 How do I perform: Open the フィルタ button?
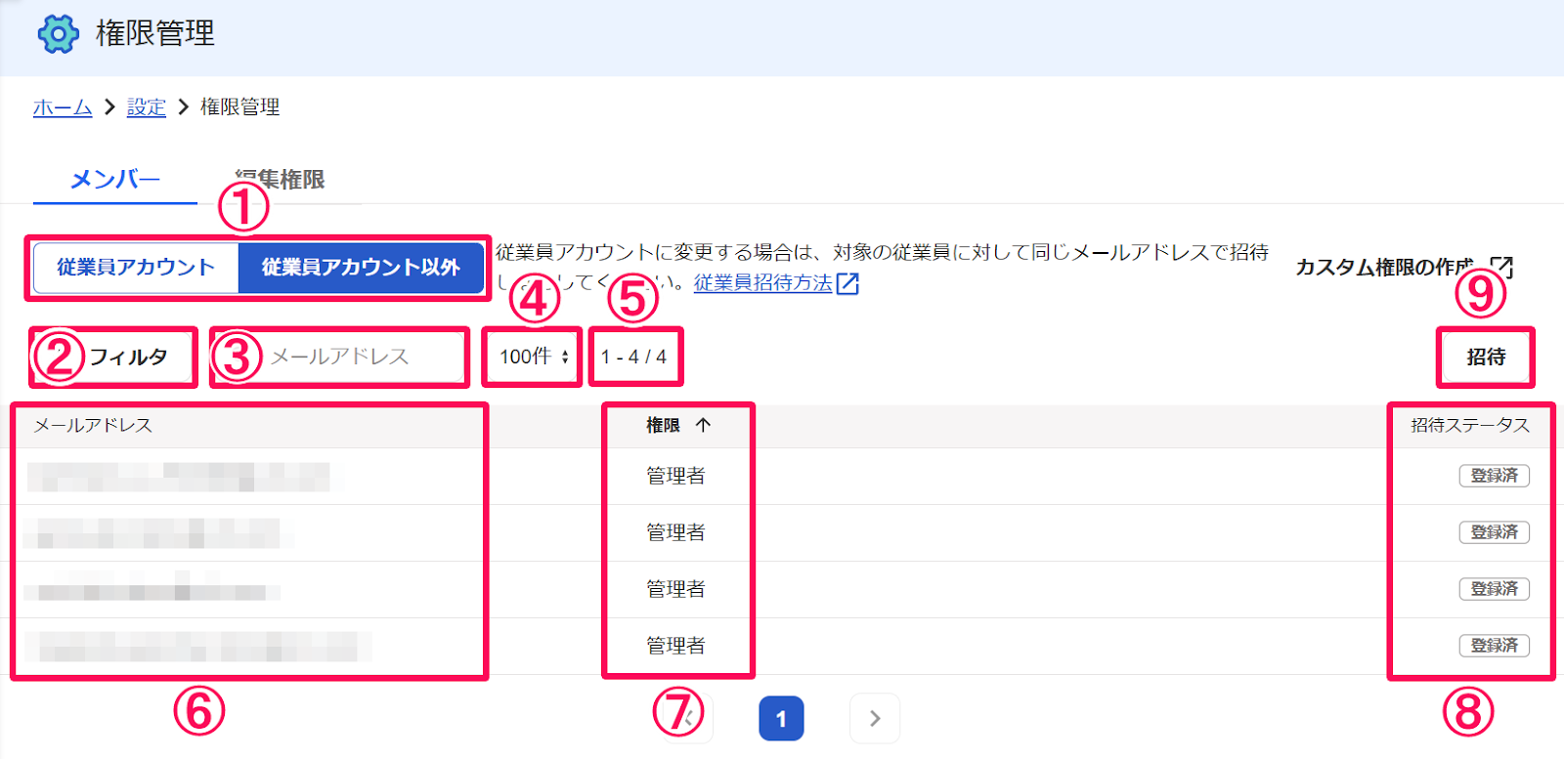click(113, 358)
